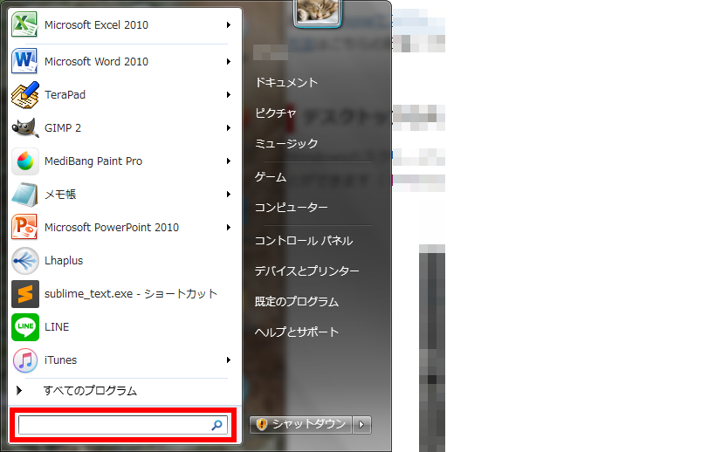This screenshot has width=715, height=452.
Task: Click the user account cat picture
Action: [x=318, y=12]
